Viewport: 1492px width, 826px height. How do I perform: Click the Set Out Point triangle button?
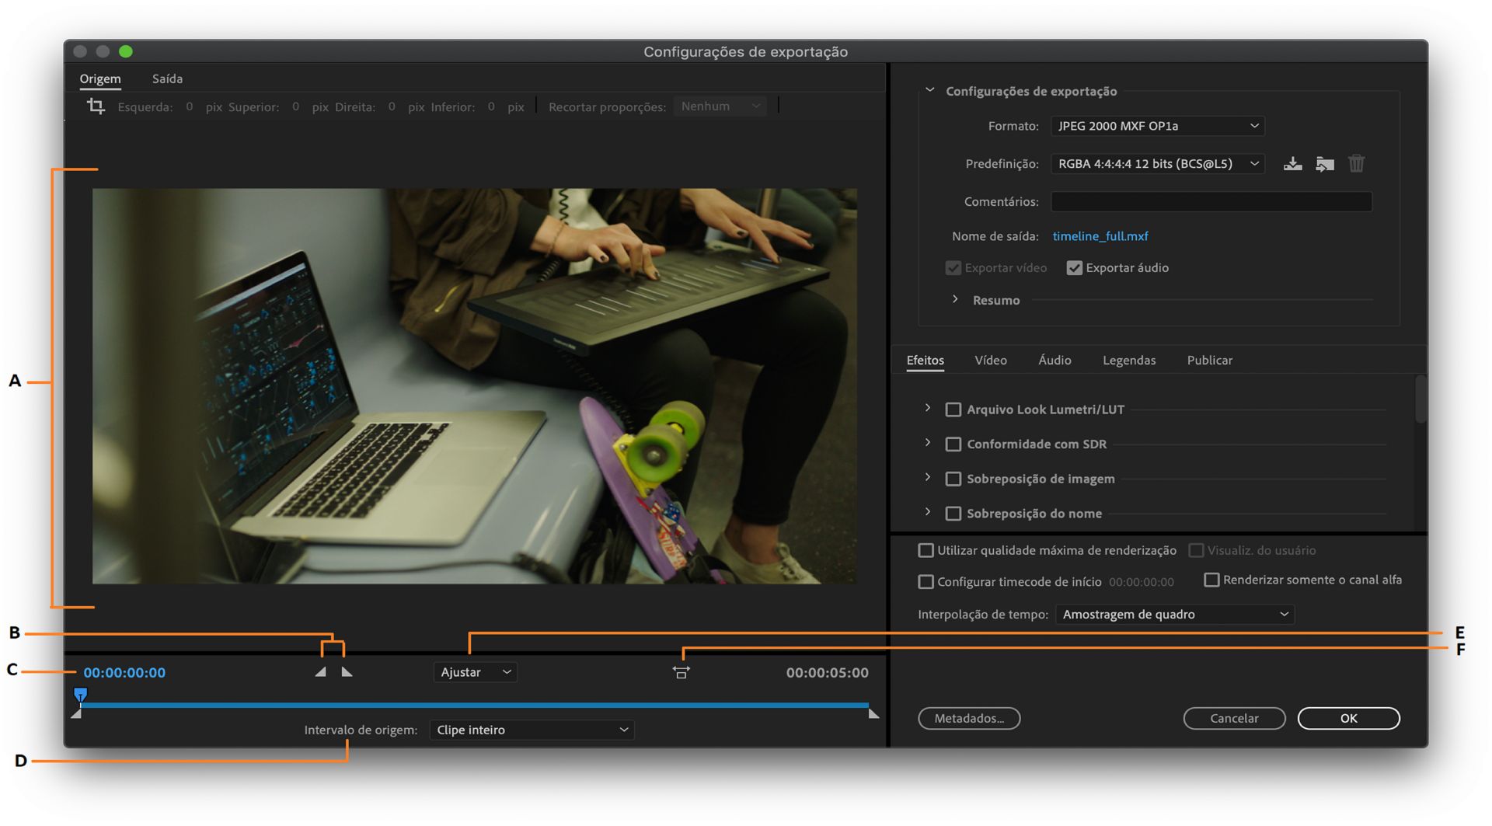point(347,672)
